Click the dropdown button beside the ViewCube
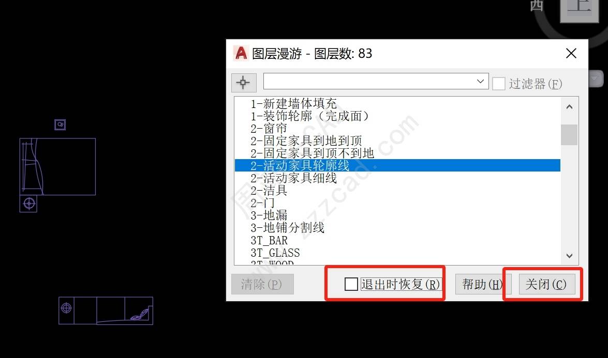Viewport: 608px width, 358px height. point(596,79)
